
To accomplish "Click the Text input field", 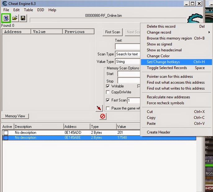I will coord(128,47).
